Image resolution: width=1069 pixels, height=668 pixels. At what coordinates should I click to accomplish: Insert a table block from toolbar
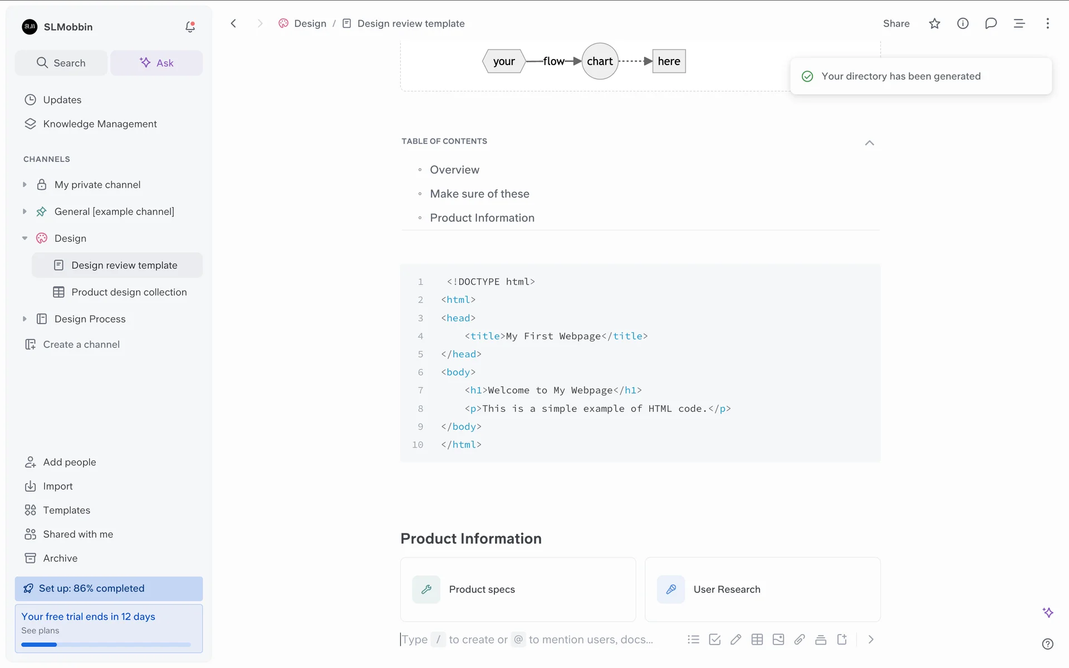[757, 640]
